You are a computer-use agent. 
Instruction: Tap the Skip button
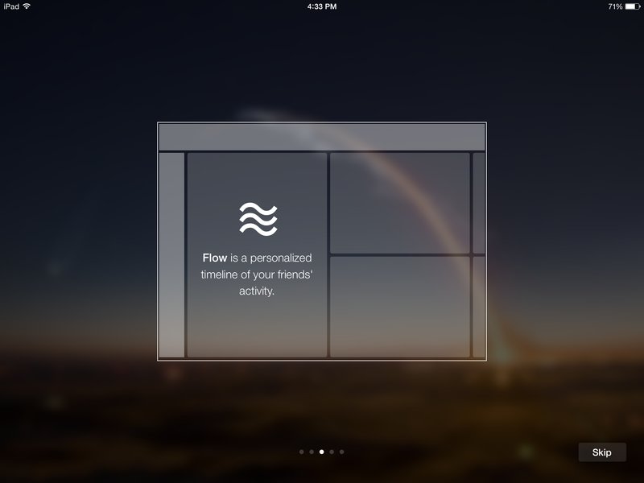[602, 452]
